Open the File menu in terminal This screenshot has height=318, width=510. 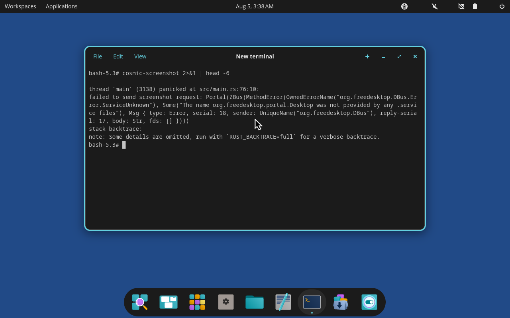click(x=98, y=56)
